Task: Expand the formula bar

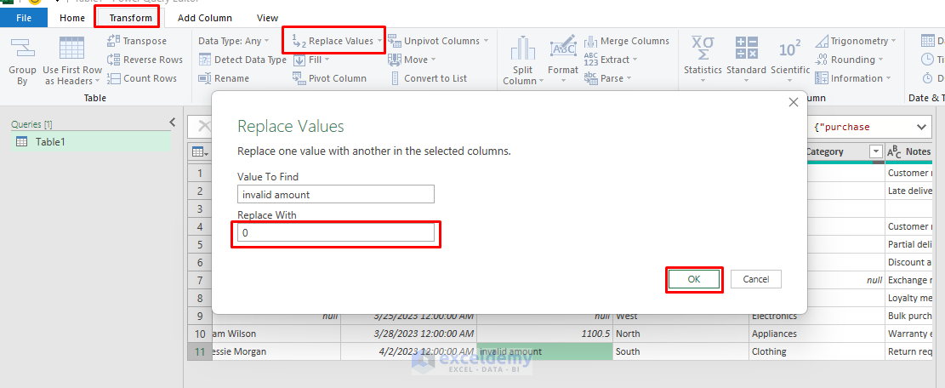Action: point(921,127)
